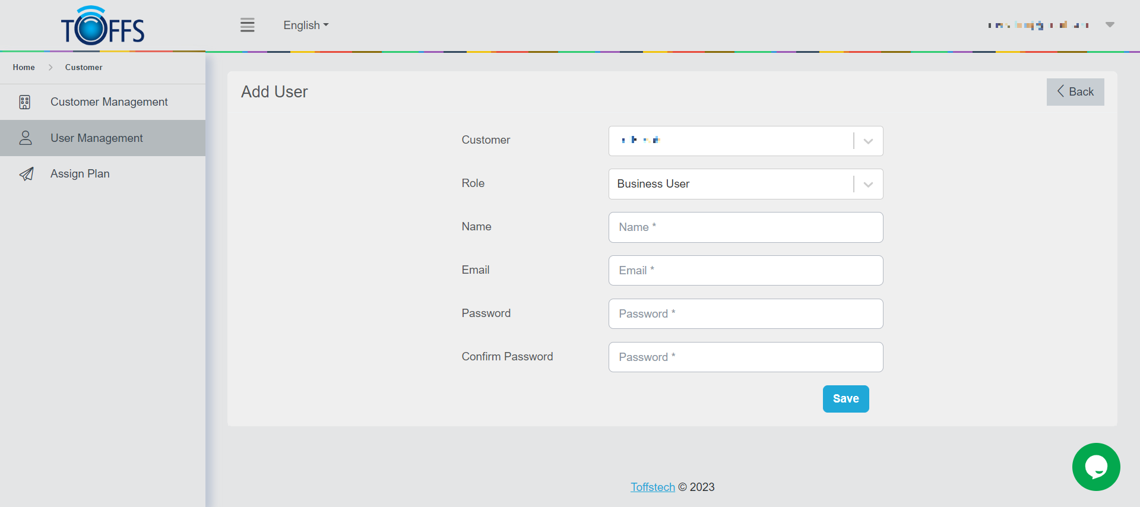The width and height of the screenshot is (1140, 507).
Task: Open the English language dropdown
Action: click(306, 25)
